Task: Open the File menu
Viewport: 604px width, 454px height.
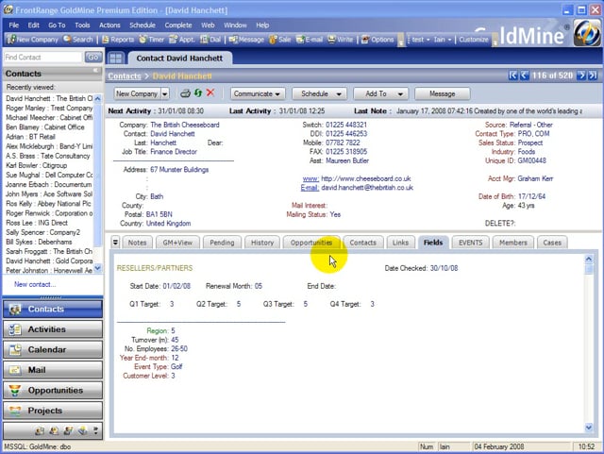Action: (14, 25)
